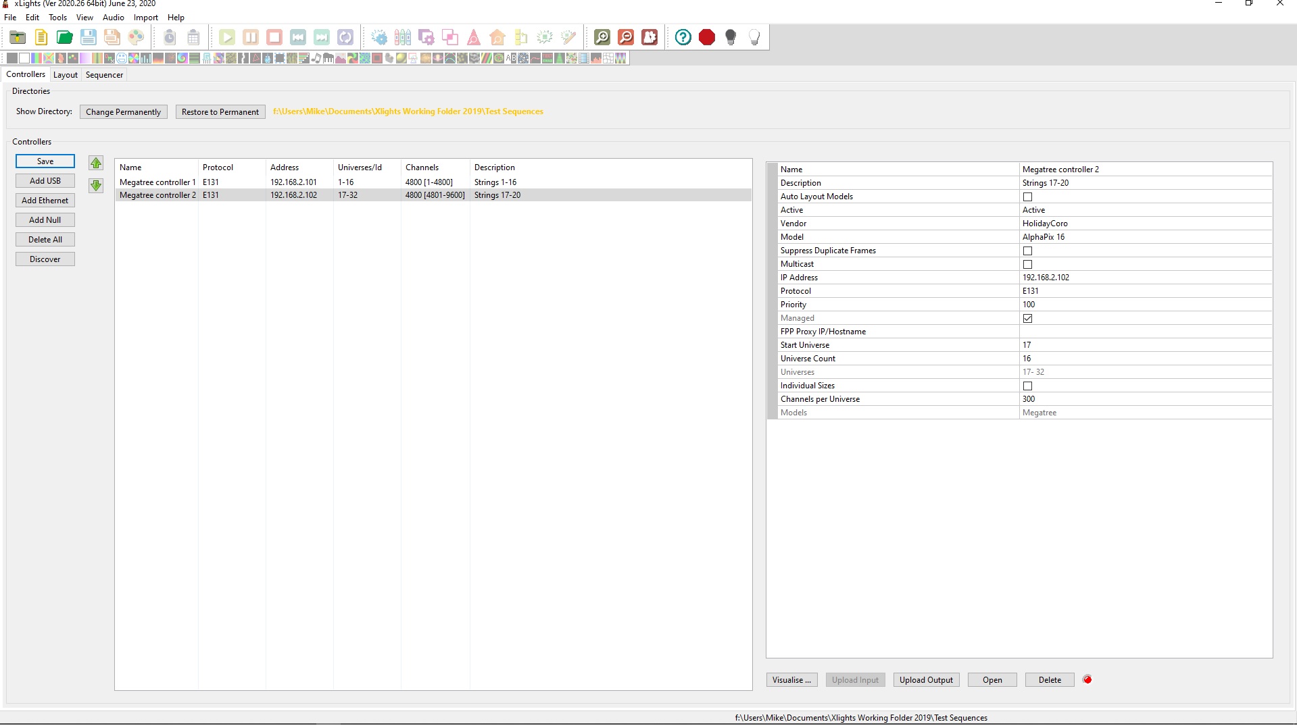Open xLights help with question mark icon
Screen dimensions: 1297x726
683,37
